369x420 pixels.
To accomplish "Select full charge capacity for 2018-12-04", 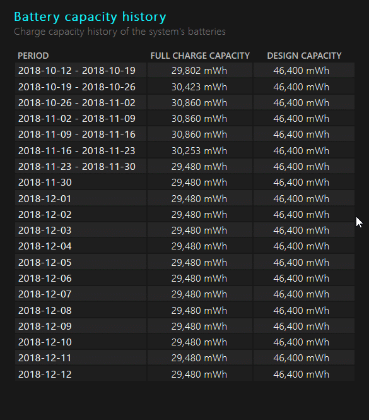I will pyautogui.click(x=199, y=246).
